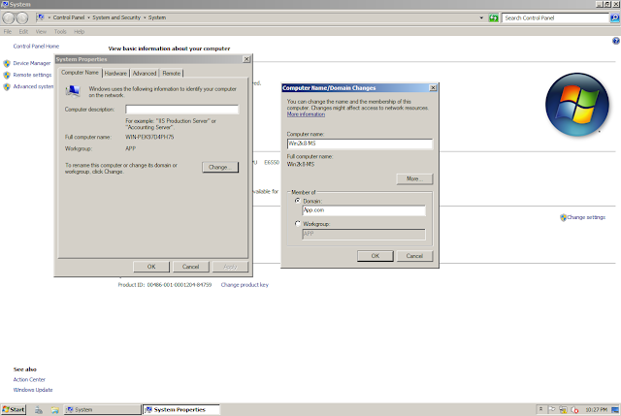Open the More information link
The height and width of the screenshot is (416, 621).
306,114
